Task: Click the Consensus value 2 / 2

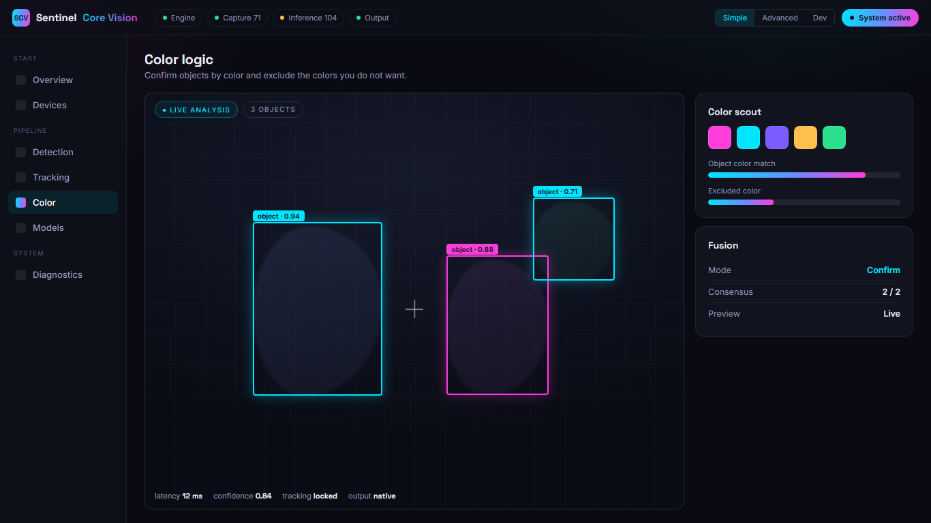Action: tap(891, 292)
